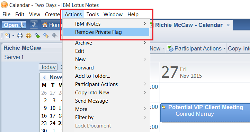Select date 9 in the date picker
250x132 pixels.
coord(45,108)
